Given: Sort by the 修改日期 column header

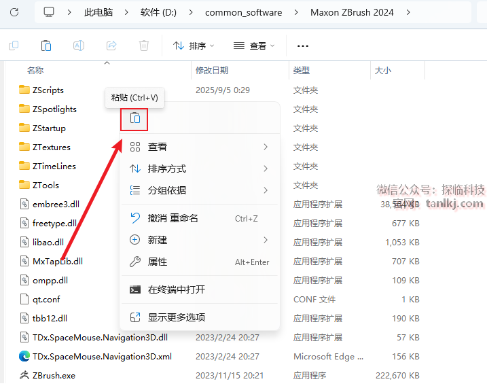Looking at the screenshot, I should (212, 70).
